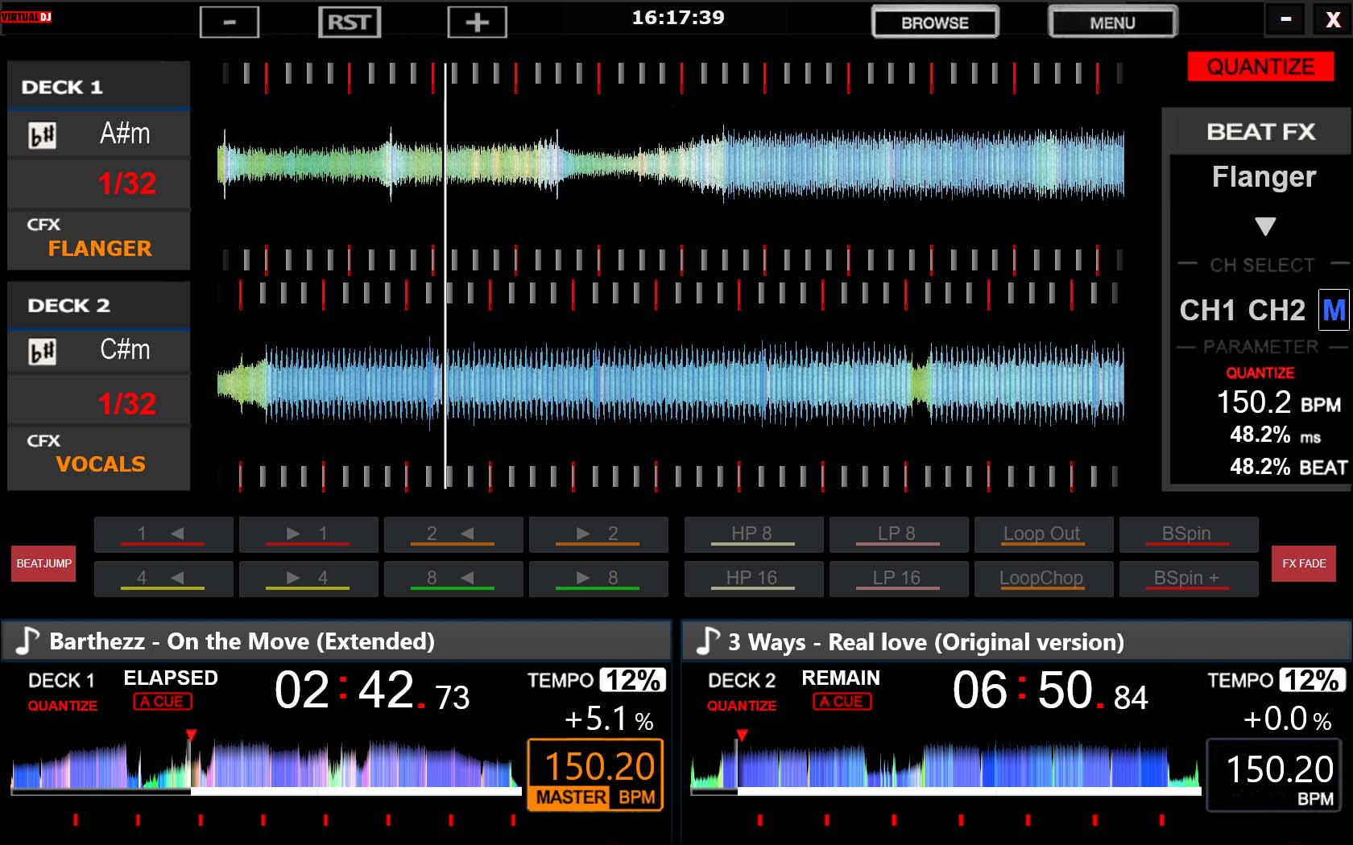Select the DECK 2 header

coord(99,305)
